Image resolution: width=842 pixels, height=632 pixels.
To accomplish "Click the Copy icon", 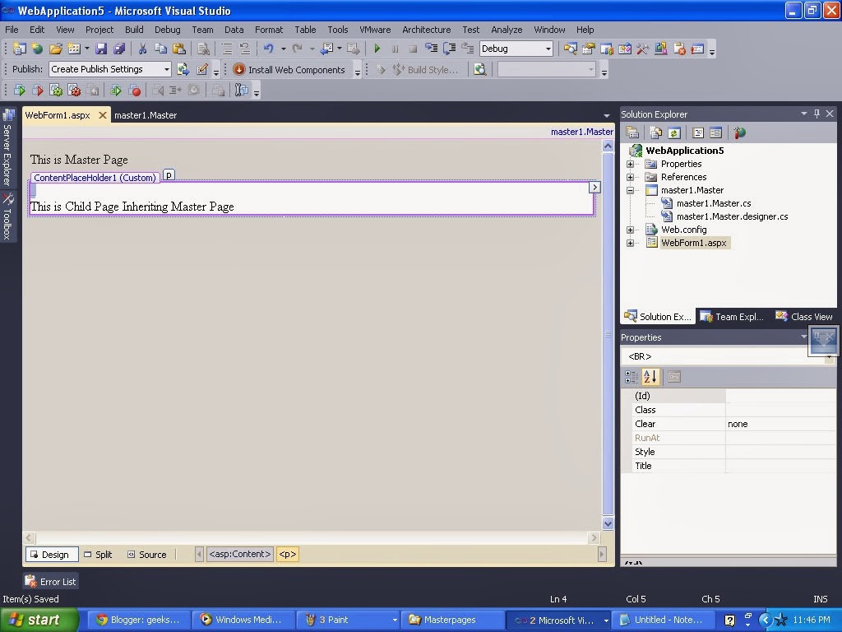I will point(160,49).
